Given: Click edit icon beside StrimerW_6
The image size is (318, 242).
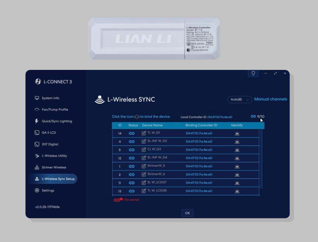Looking at the screenshot, I should pos(144,174).
